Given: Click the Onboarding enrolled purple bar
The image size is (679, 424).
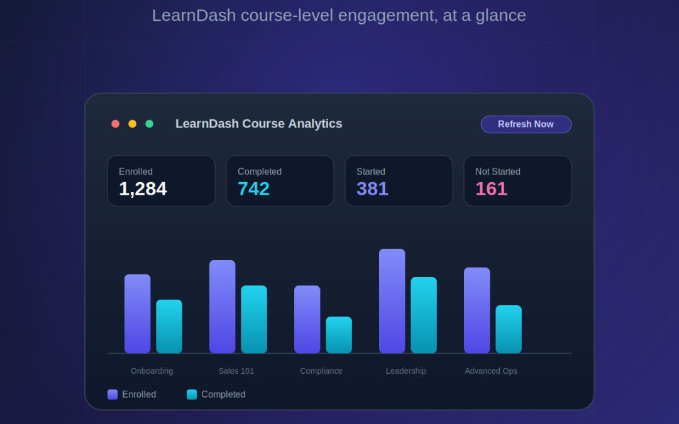Looking at the screenshot, I should (x=137, y=313).
